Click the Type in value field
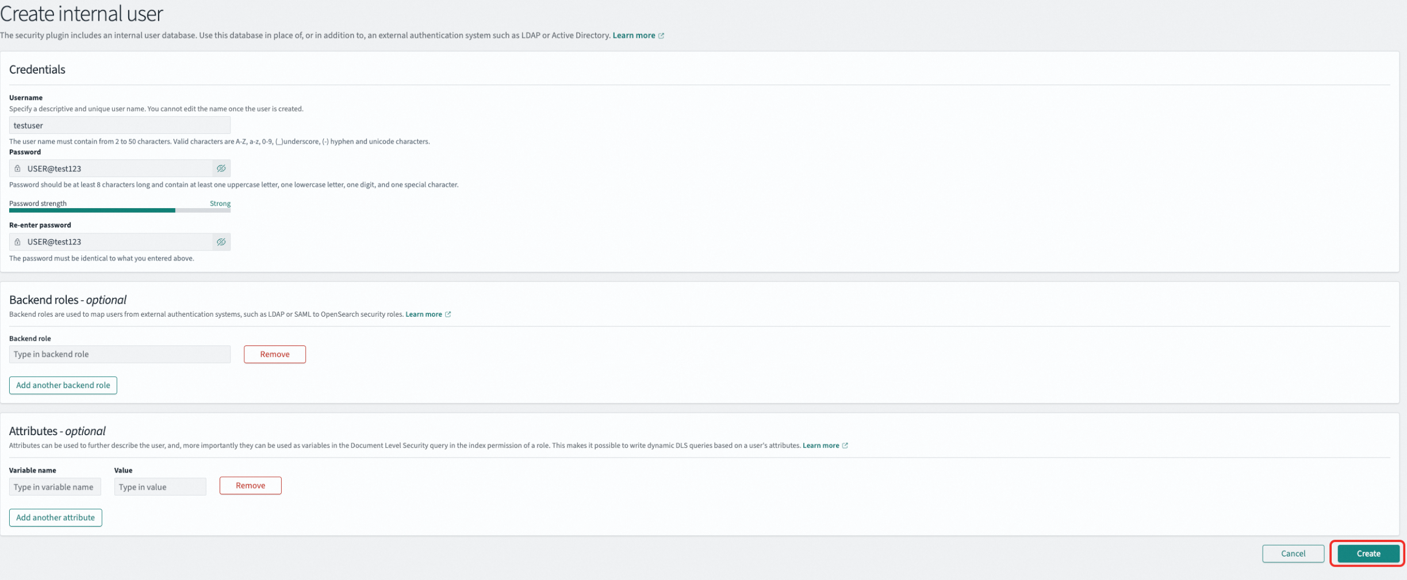Screen dimensions: 1407x580 coord(160,487)
